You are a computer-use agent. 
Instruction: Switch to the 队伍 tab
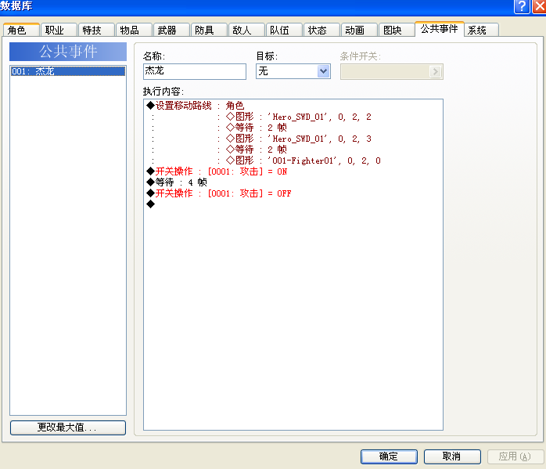[x=284, y=30]
